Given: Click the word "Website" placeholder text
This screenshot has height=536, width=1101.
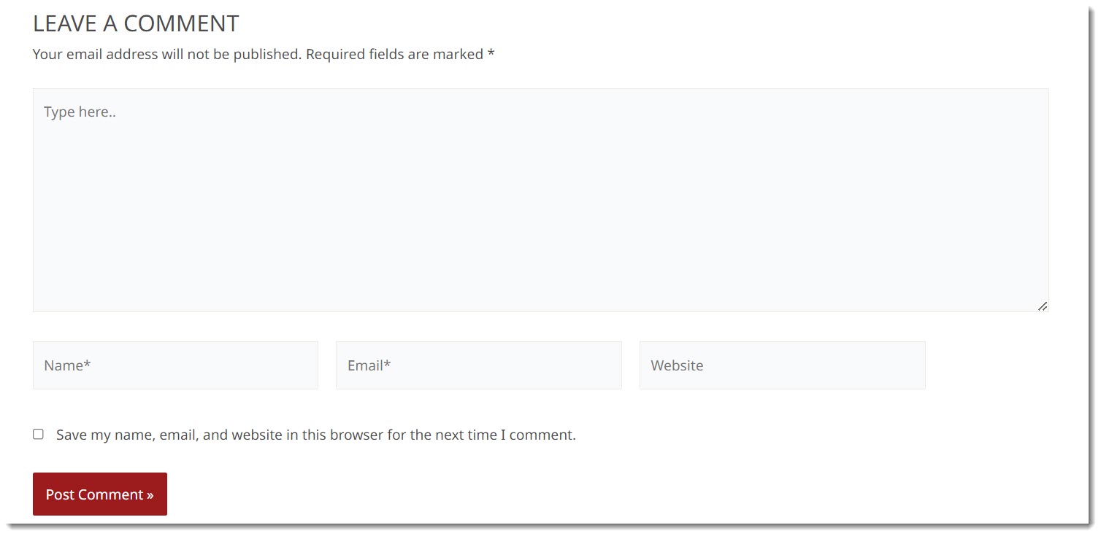Looking at the screenshot, I should click(x=677, y=365).
